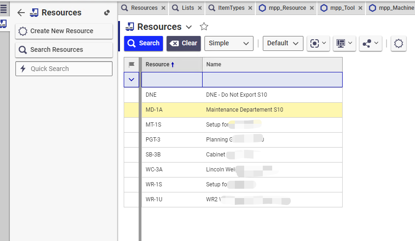
Task: Click the flag column header icon
Action: click(131, 65)
